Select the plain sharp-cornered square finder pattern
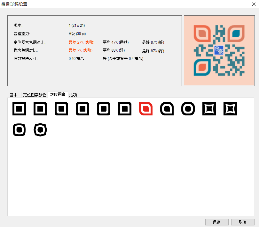The width and height of the screenshot is (259, 227). pyautogui.click(x=19, y=109)
